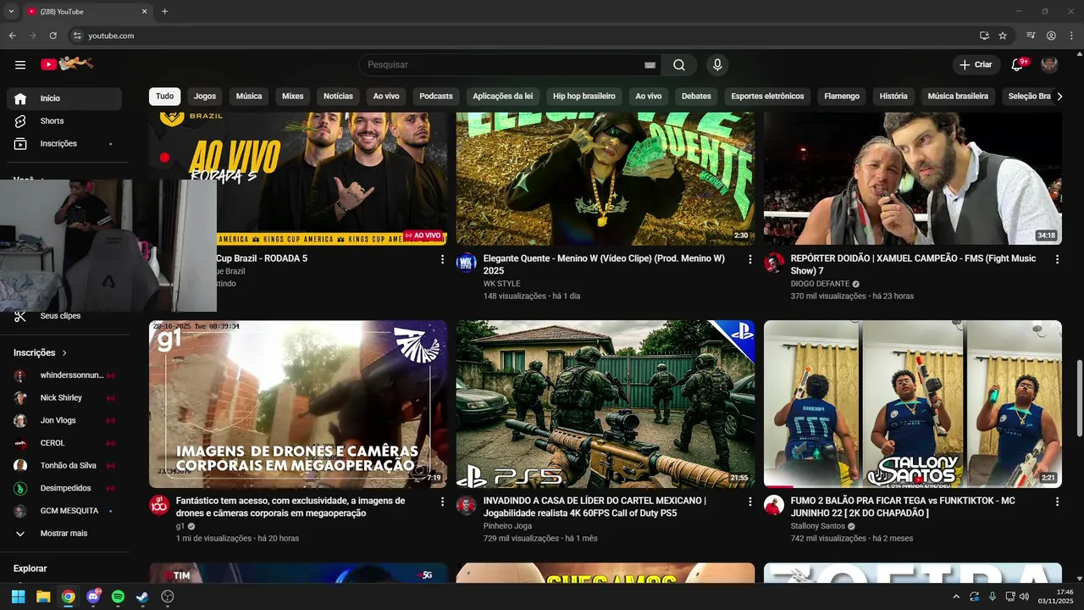Open Seus clipes in the sidebar
Viewport: 1084px width, 610px height.
coord(64,316)
